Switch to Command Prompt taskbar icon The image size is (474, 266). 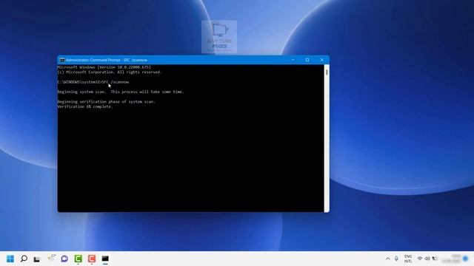105,259
